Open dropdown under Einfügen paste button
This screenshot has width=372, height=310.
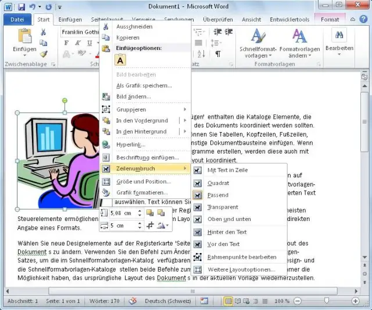pyautogui.click(x=24, y=55)
